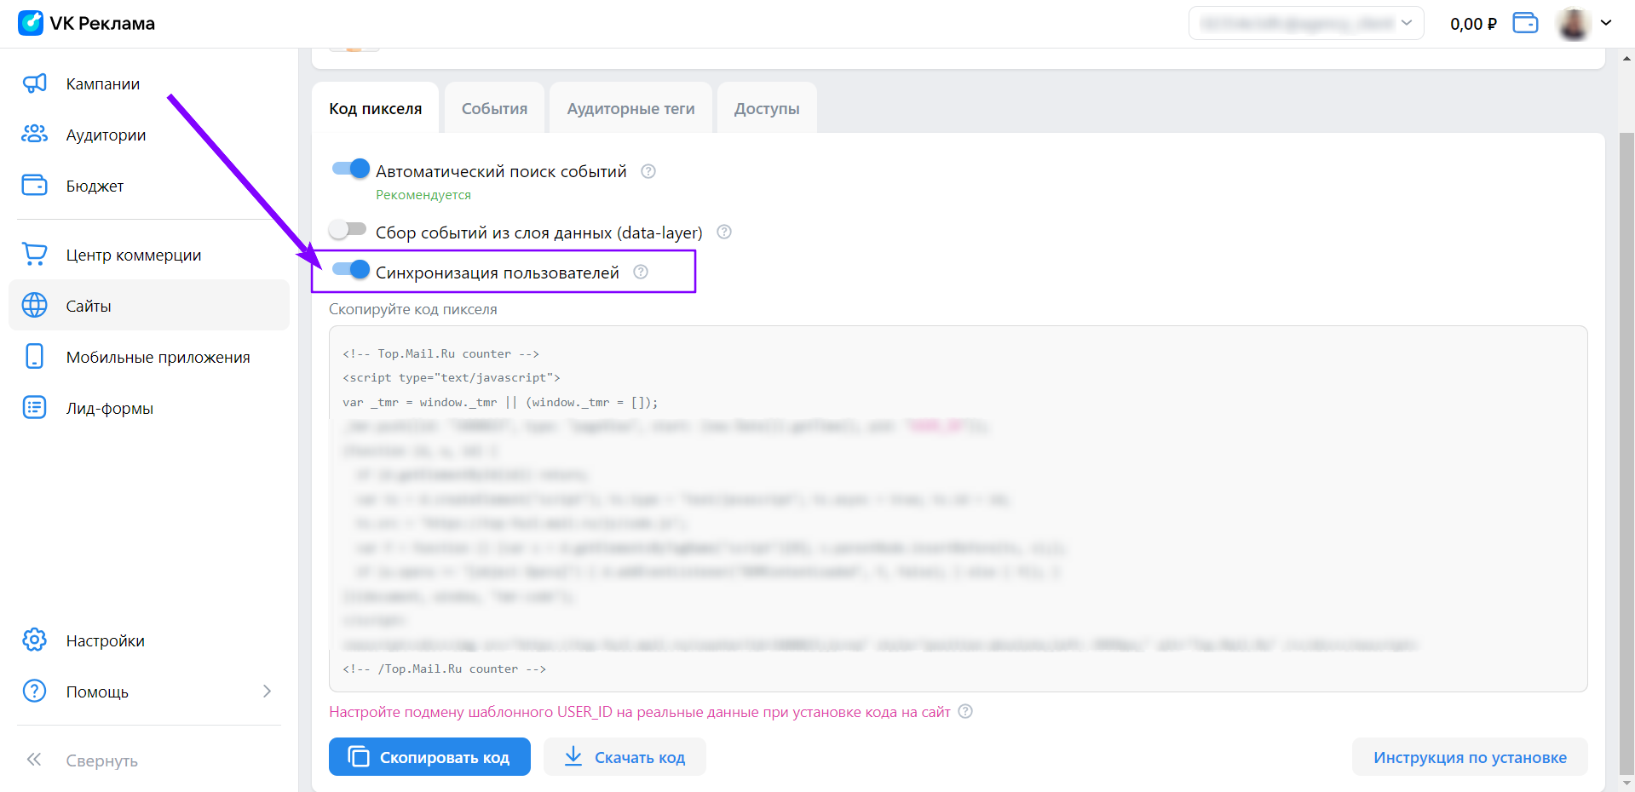Screen dimensions: 1635x792
Task: Open the wallet icon next to balance
Action: coord(1525,23)
